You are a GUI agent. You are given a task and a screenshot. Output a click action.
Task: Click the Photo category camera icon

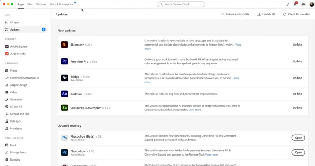[x=7, y=70]
